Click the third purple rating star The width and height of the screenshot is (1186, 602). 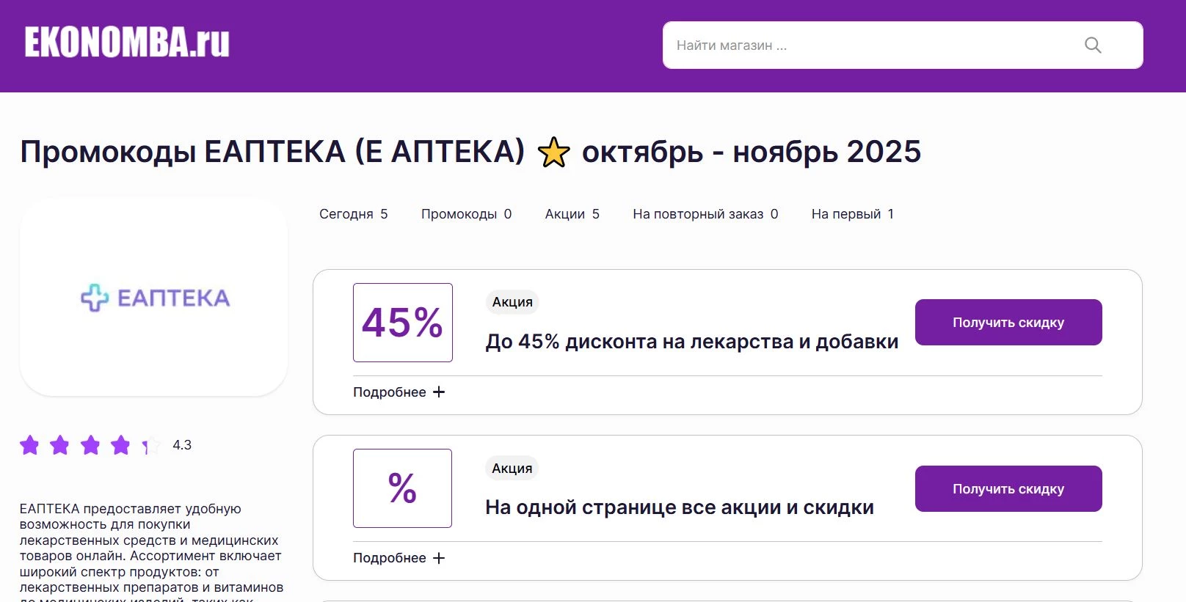[x=90, y=445]
